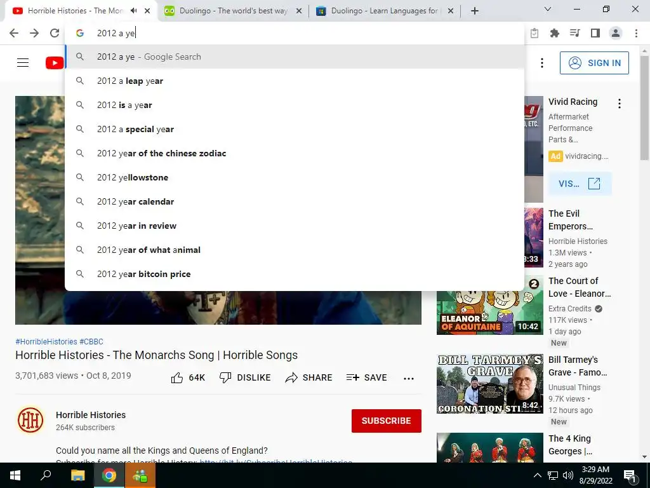Screen dimensions: 650x488
Task: Choose '2012 yellowstone' suggestion
Action: point(295,177)
